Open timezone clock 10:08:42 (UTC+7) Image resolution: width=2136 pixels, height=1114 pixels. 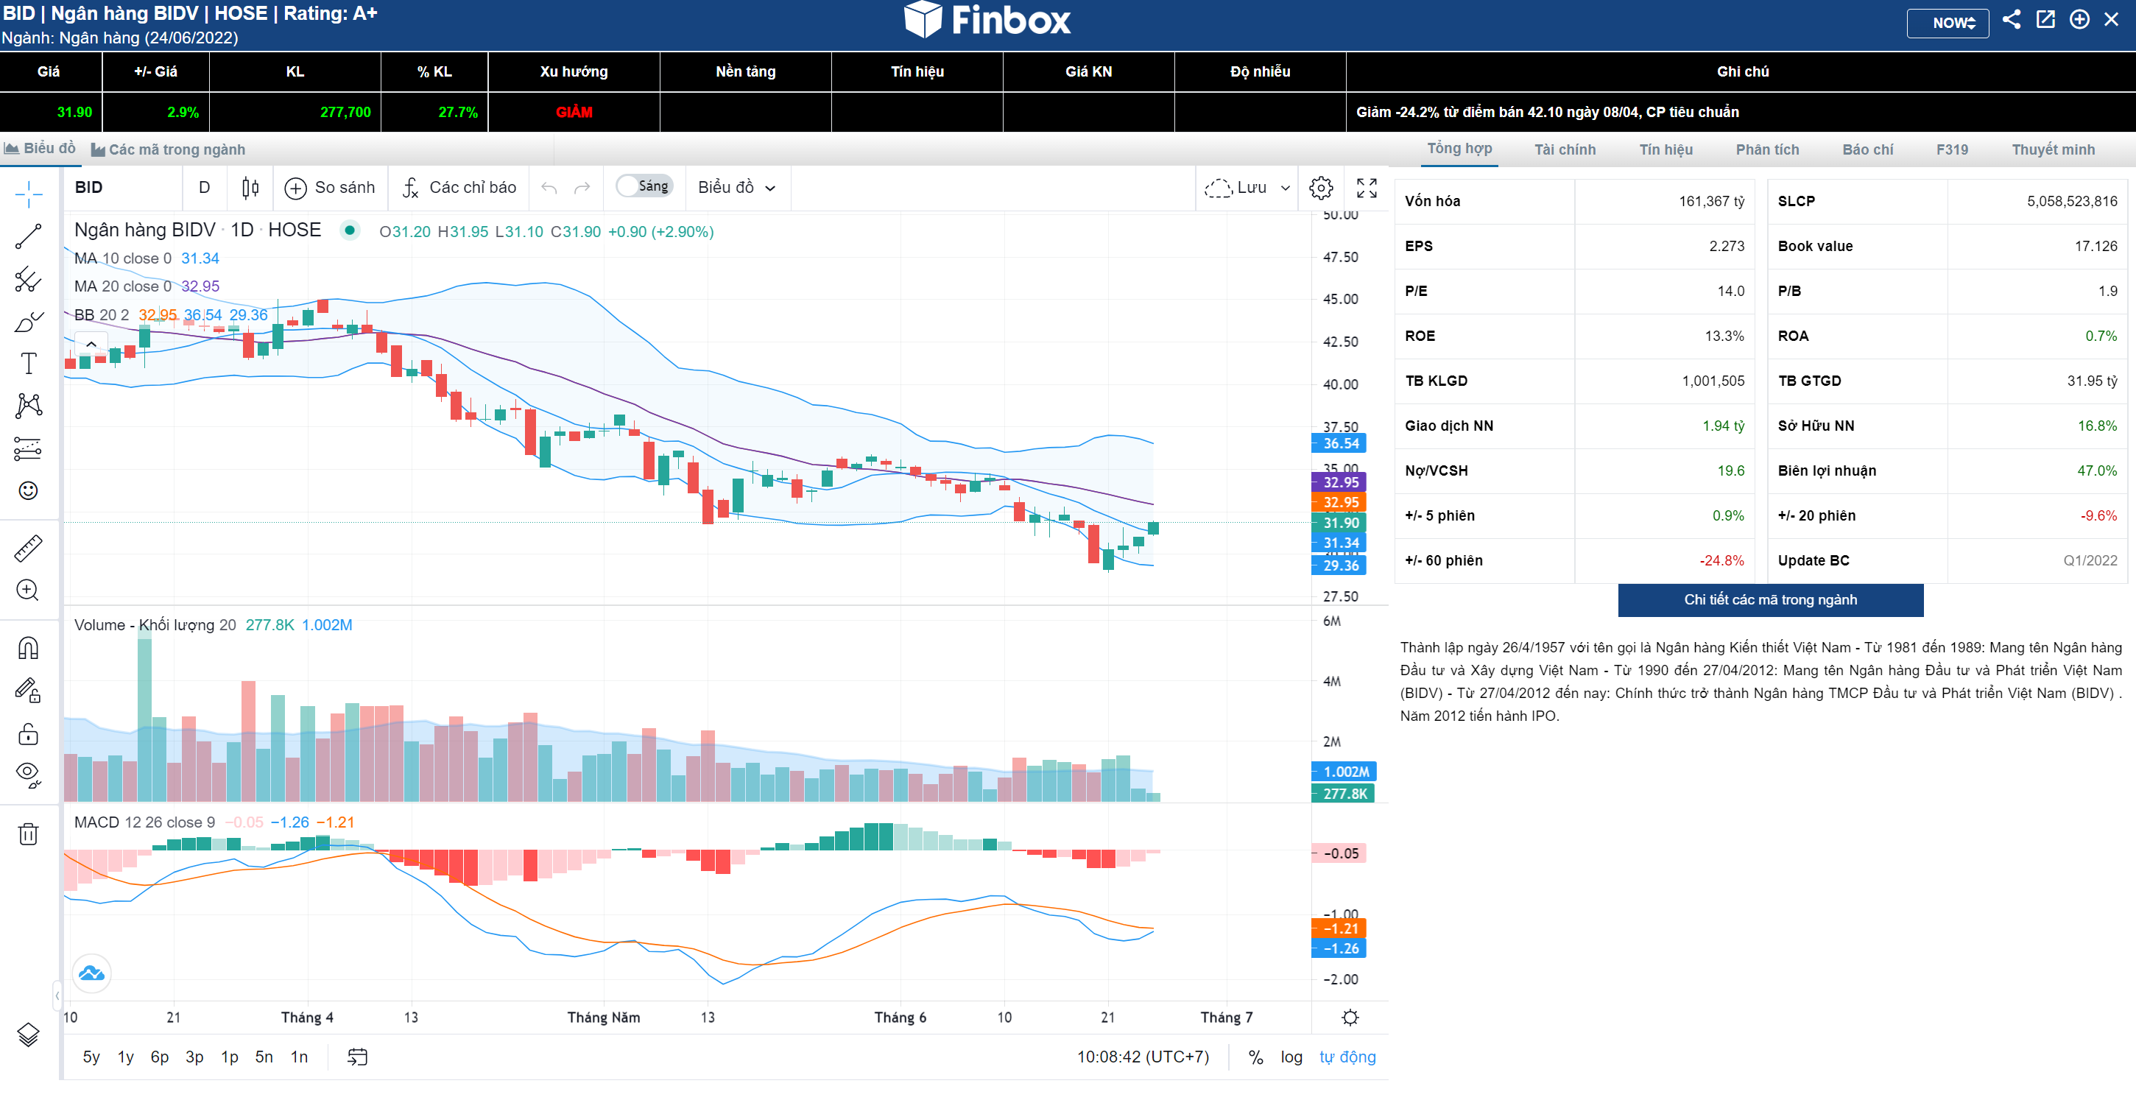click(1143, 1057)
